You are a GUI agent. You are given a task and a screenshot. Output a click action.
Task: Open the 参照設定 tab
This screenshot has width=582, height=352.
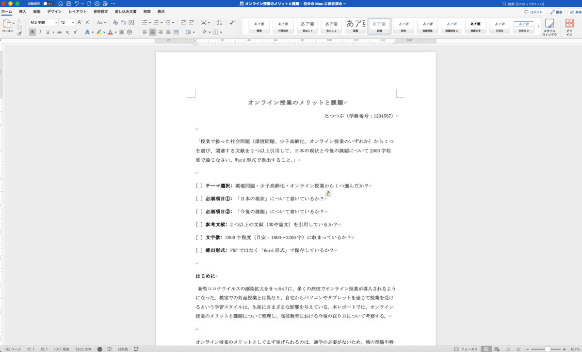[101, 11]
